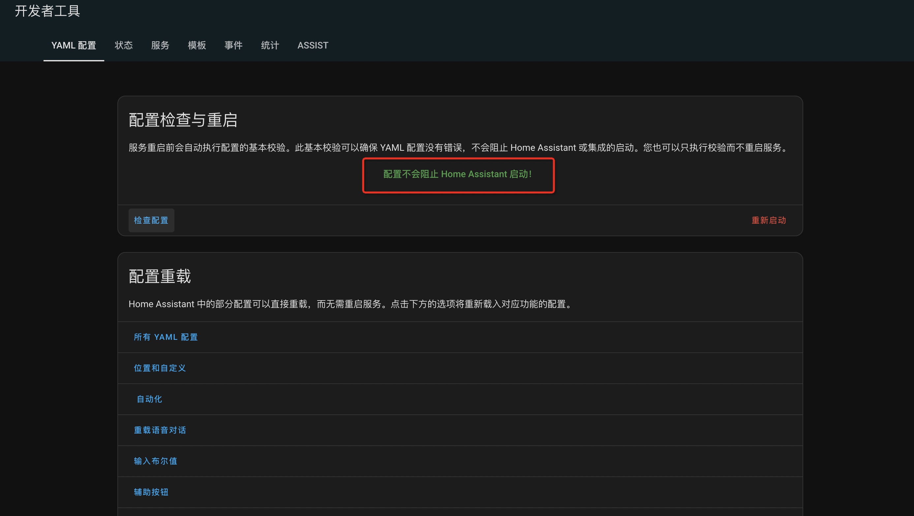Screen dimensions: 914x516
Task: Reload 输入布尔值 configuration
Action: (x=155, y=461)
